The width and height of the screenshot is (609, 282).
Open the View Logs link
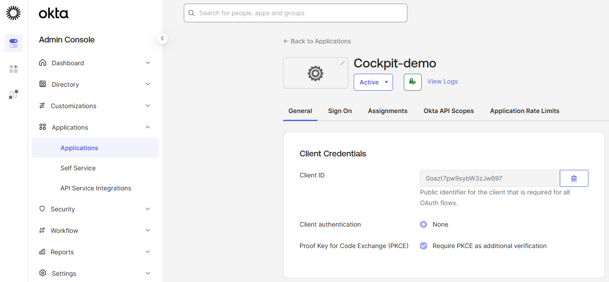443,81
